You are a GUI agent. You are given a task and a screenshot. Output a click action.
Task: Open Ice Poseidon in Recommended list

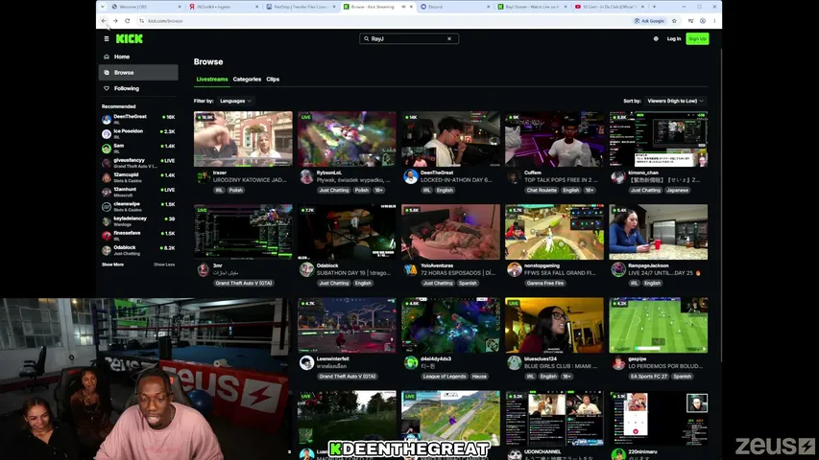(x=138, y=134)
